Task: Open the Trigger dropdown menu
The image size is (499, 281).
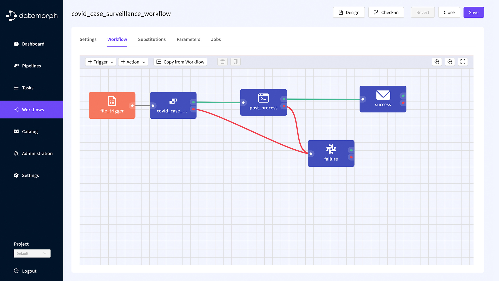Action: pos(101,62)
